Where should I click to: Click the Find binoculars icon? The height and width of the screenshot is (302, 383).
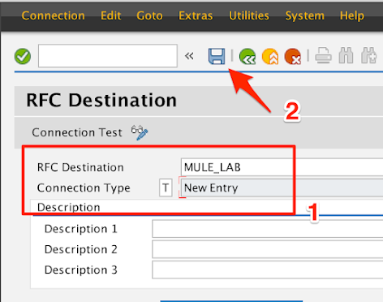tap(346, 55)
